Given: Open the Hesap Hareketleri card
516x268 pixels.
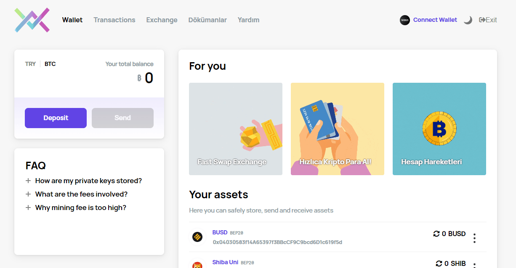Looking at the screenshot, I should (439, 129).
